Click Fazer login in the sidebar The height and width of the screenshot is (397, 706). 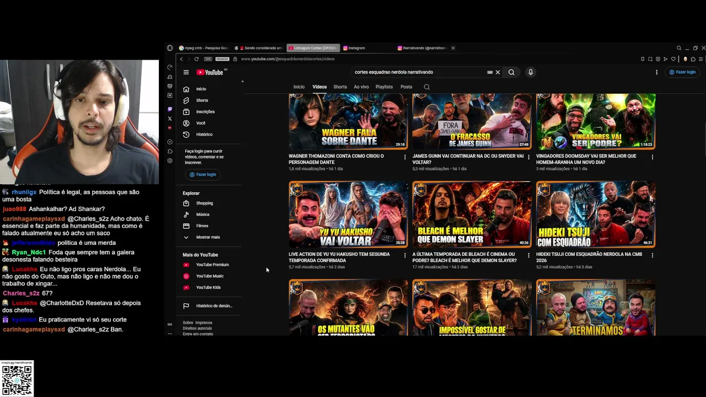(x=202, y=174)
